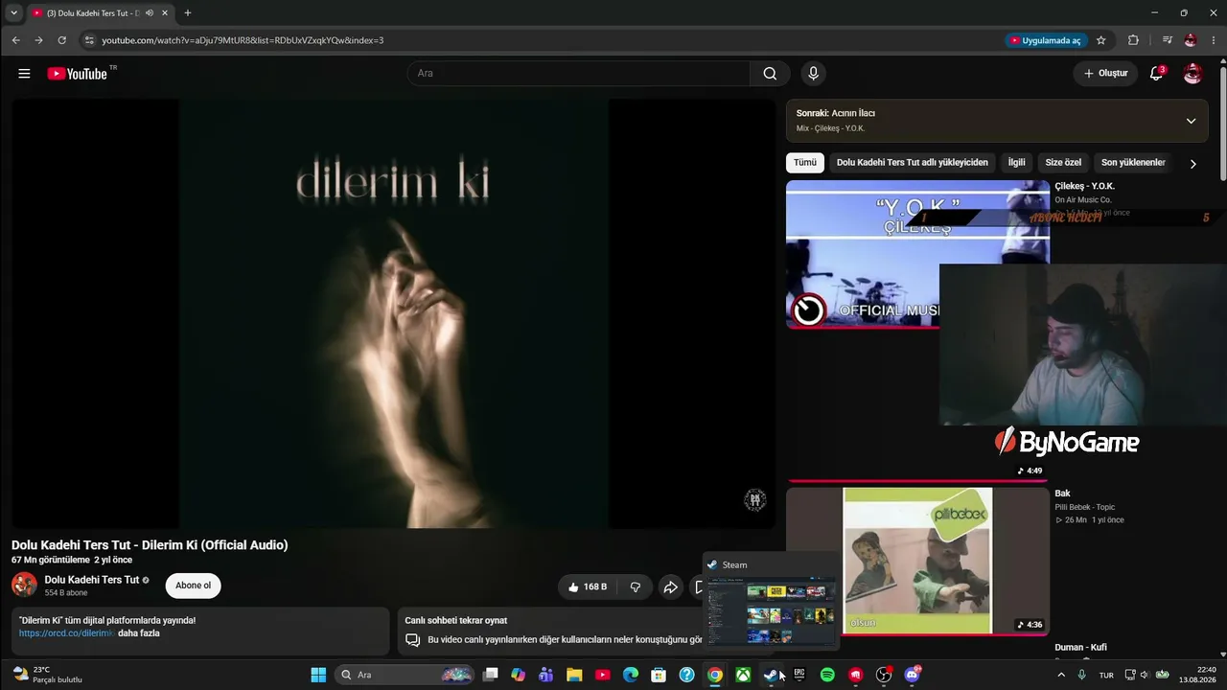Screen dimensions: 1227x690
Task: Click the site information icon in address bar
Action: [x=89, y=40]
